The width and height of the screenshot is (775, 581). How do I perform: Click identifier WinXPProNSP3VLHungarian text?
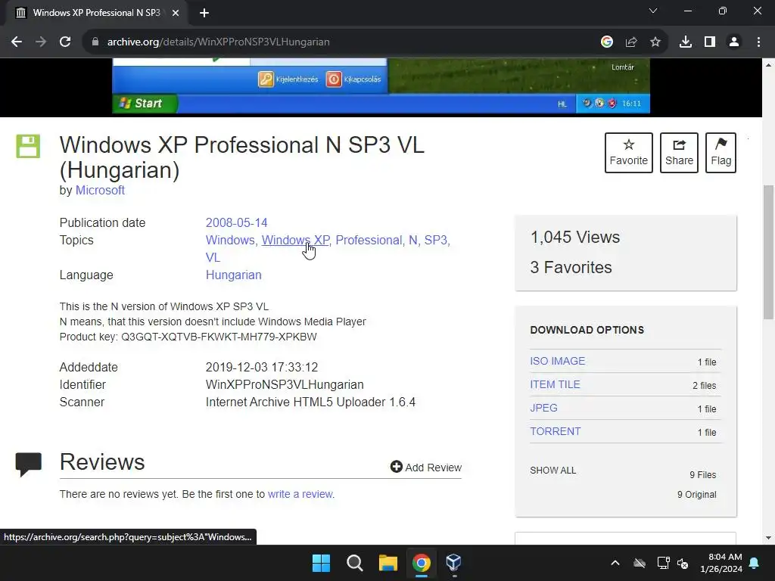pyautogui.click(x=285, y=385)
